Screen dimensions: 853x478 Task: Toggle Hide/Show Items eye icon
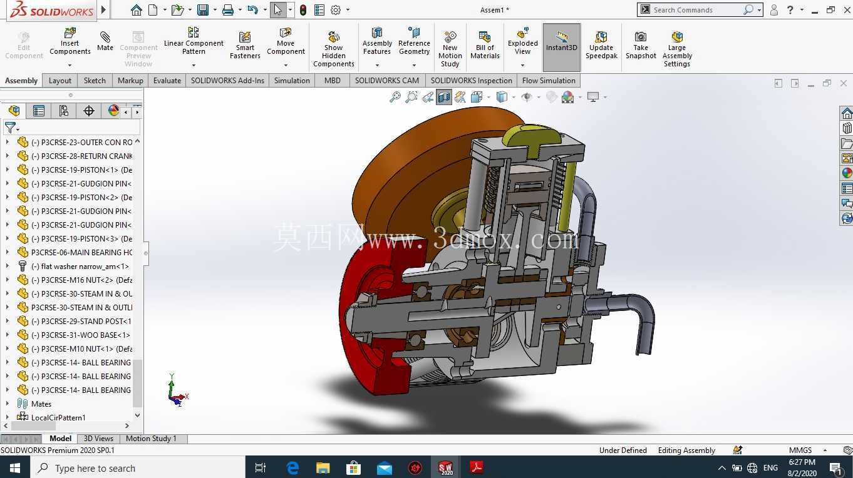(x=527, y=97)
